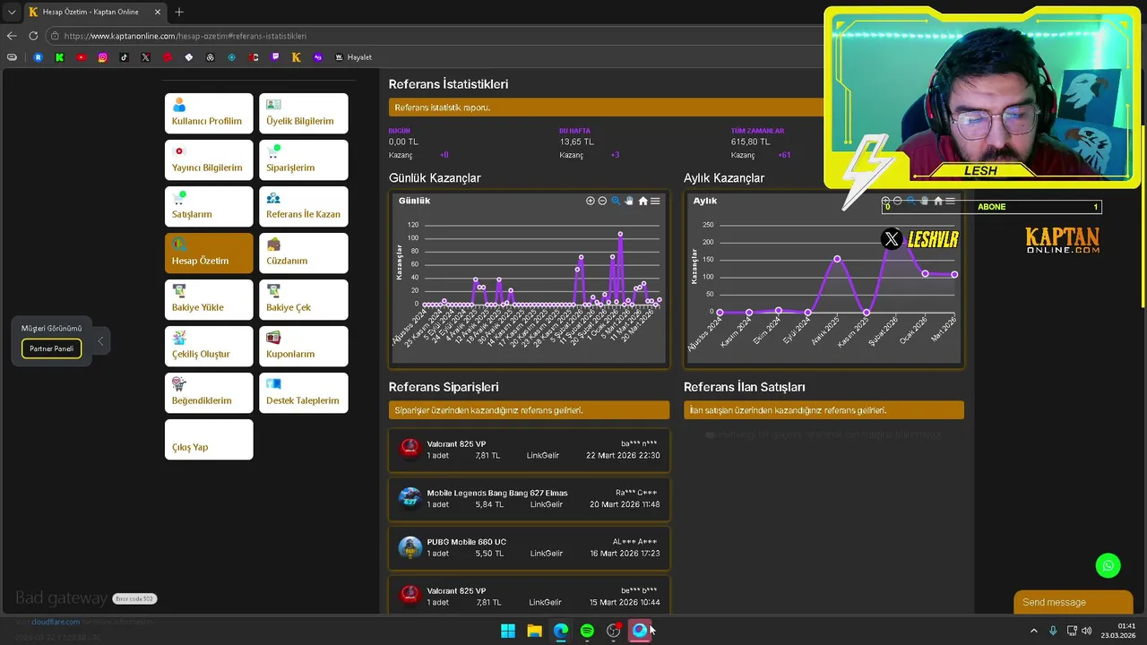Open the Twitch bookmark
Image resolution: width=1147 pixels, height=645 pixels.
[x=275, y=57]
